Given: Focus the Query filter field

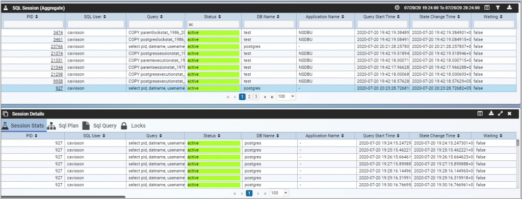Looking at the screenshot, I should coord(156,24).
